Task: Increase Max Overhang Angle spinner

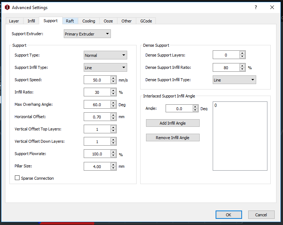Action: (113, 103)
